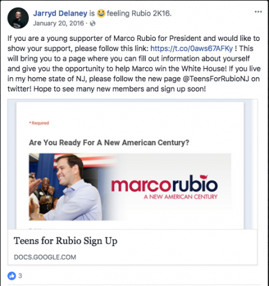Click the Google form preview card

tap(133, 182)
